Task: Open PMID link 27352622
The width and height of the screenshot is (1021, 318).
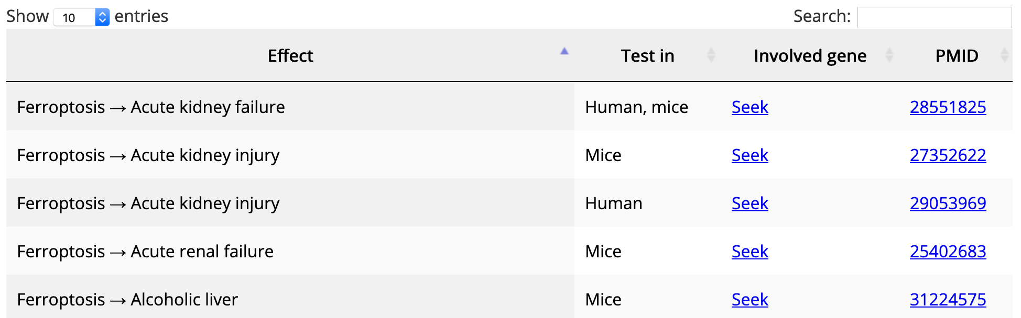Action: (948, 155)
